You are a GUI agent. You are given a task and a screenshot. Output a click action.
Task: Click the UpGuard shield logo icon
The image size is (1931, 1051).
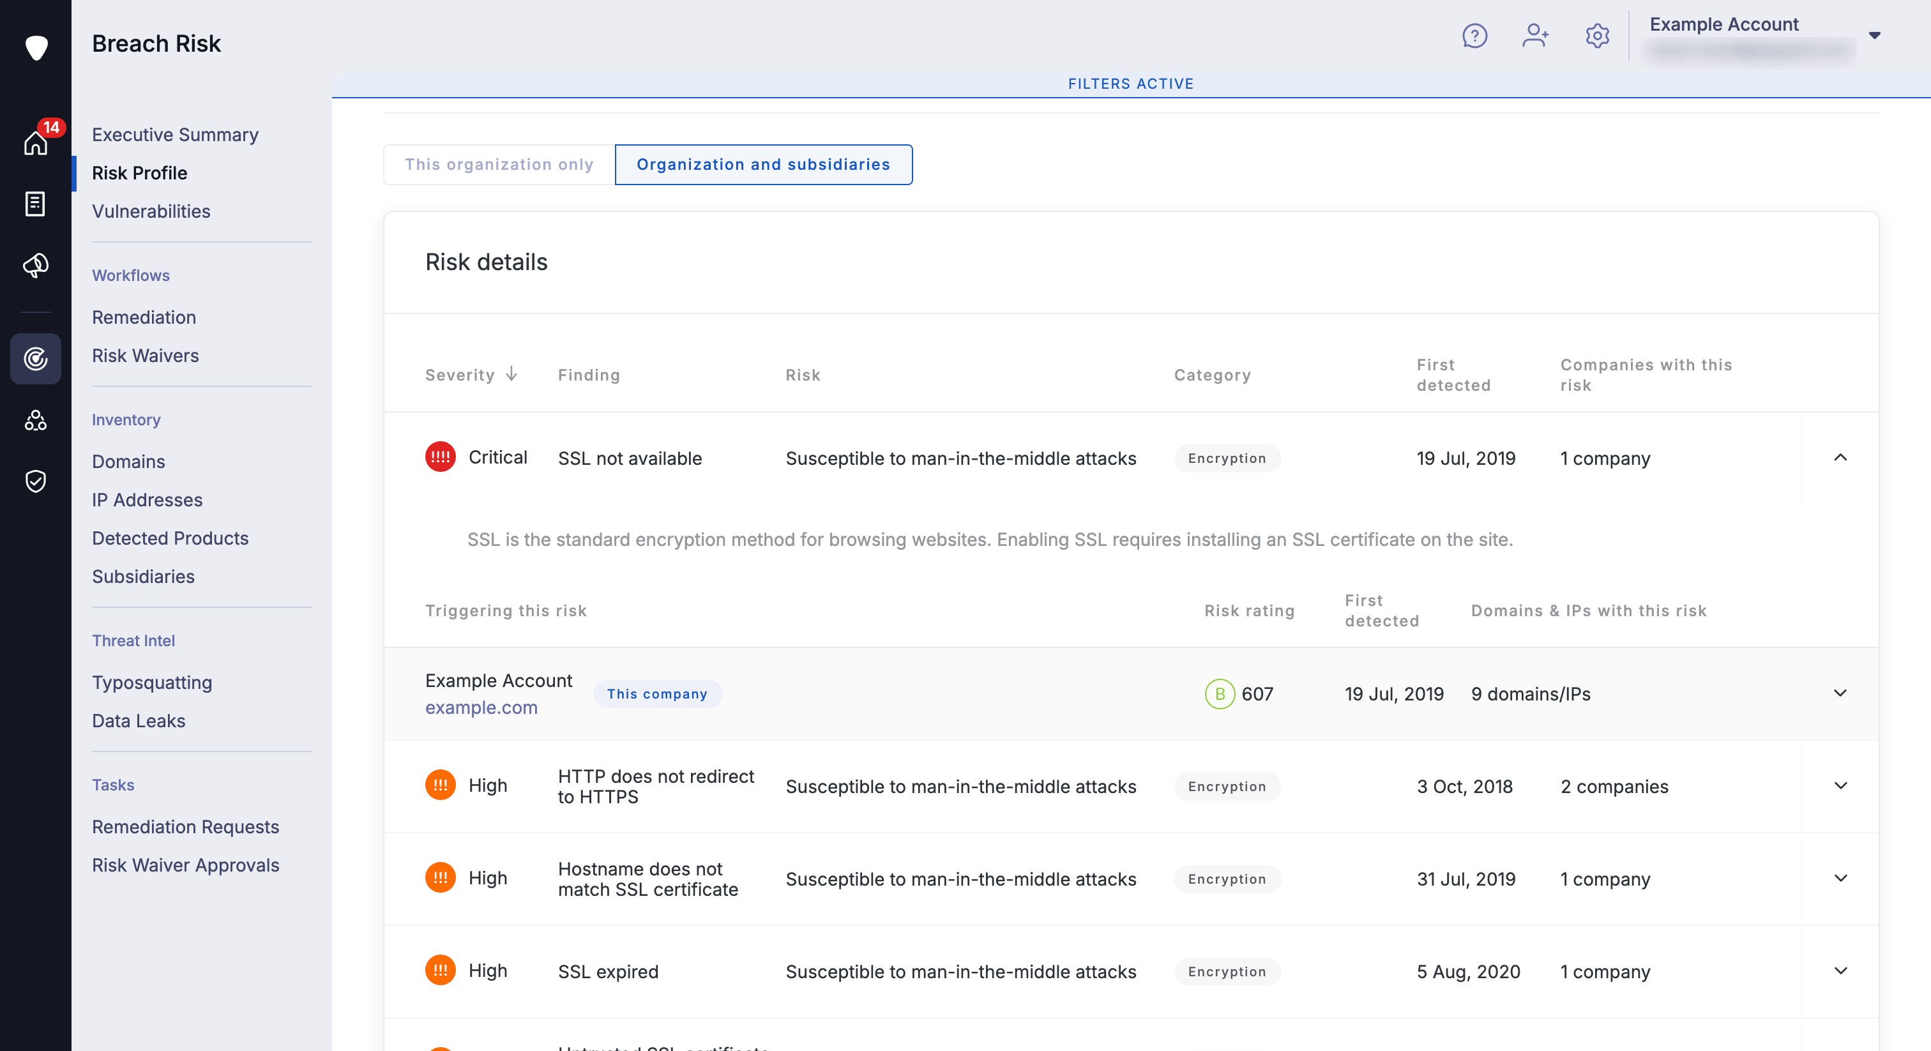36,47
